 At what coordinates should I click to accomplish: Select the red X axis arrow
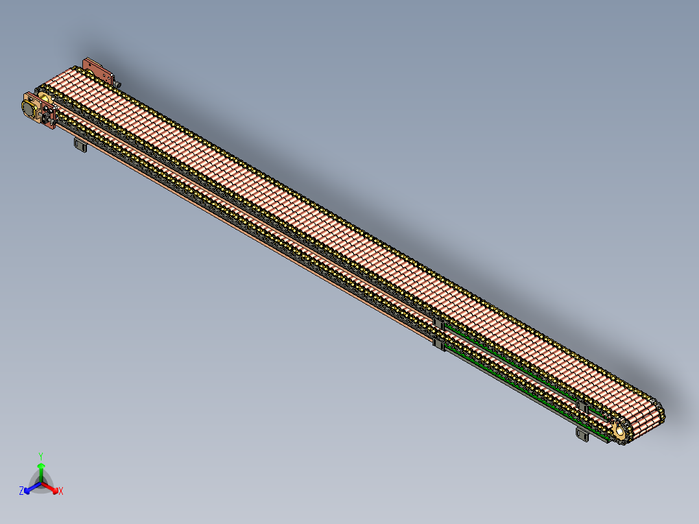tap(55, 491)
